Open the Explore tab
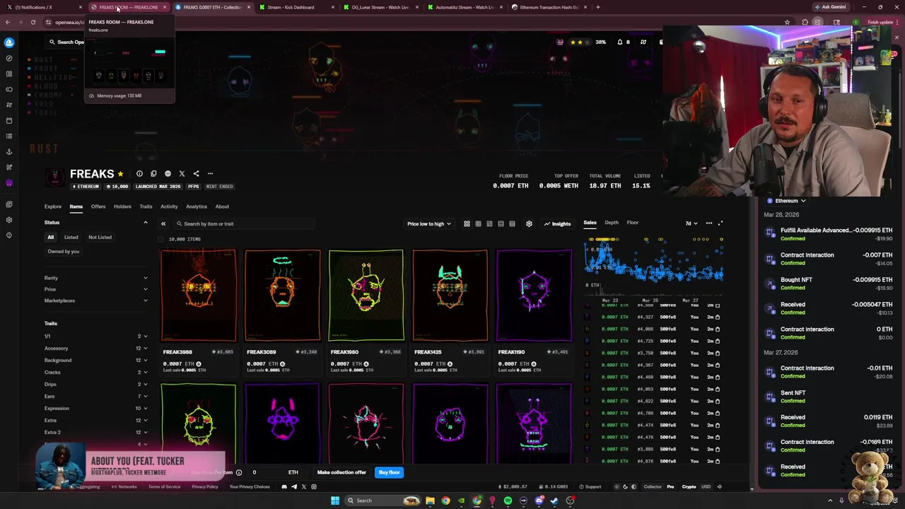This screenshot has height=509, width=905. coord(53,206)
